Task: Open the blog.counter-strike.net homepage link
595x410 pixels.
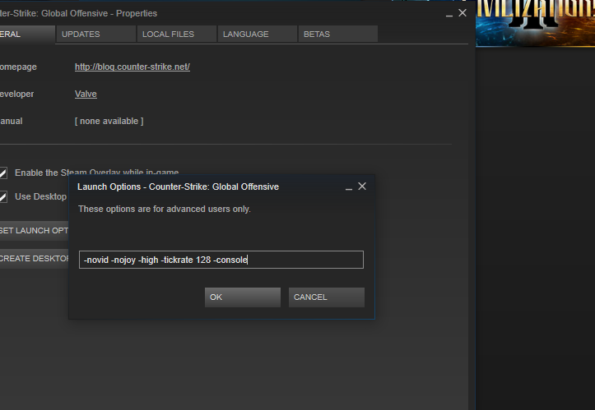Action: pyautogui.click(x=132, y=67)
